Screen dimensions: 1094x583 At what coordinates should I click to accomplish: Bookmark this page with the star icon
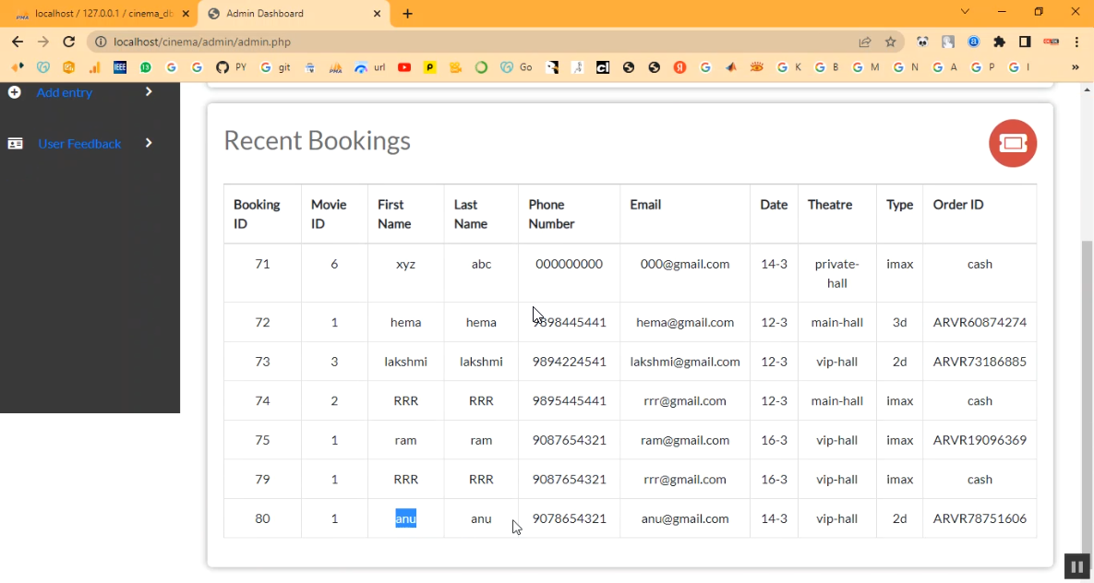pyautogui.click(x=890, y=42)
